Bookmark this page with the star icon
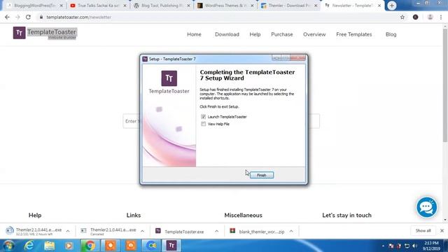448x252 pixels. click(x=402, y=17)
